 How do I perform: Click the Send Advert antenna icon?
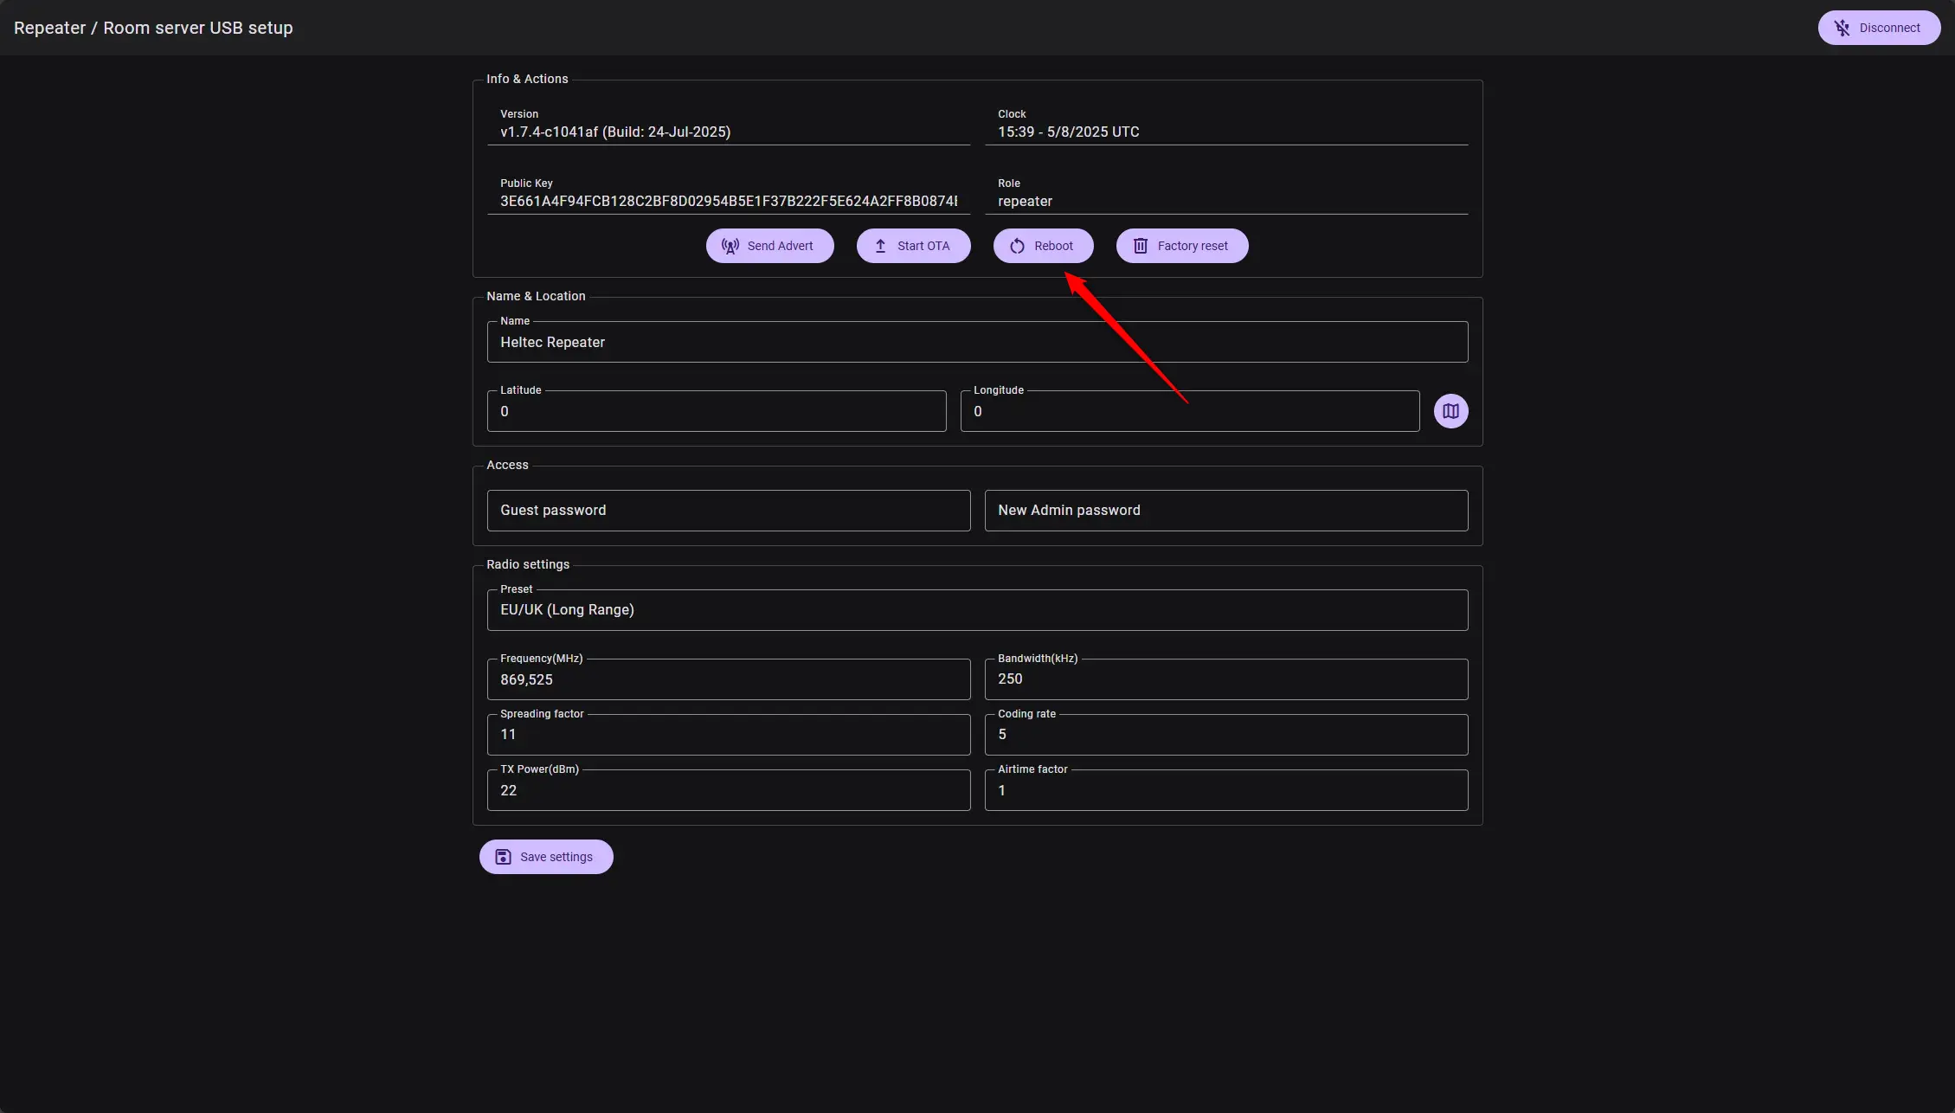(730, 246)
